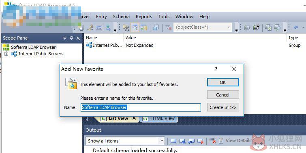Image resolution: width=306 pixels, height=153 pixels.
Task: Go to previous message in Output
Action: pyautogui.click(x=191, y=141)
